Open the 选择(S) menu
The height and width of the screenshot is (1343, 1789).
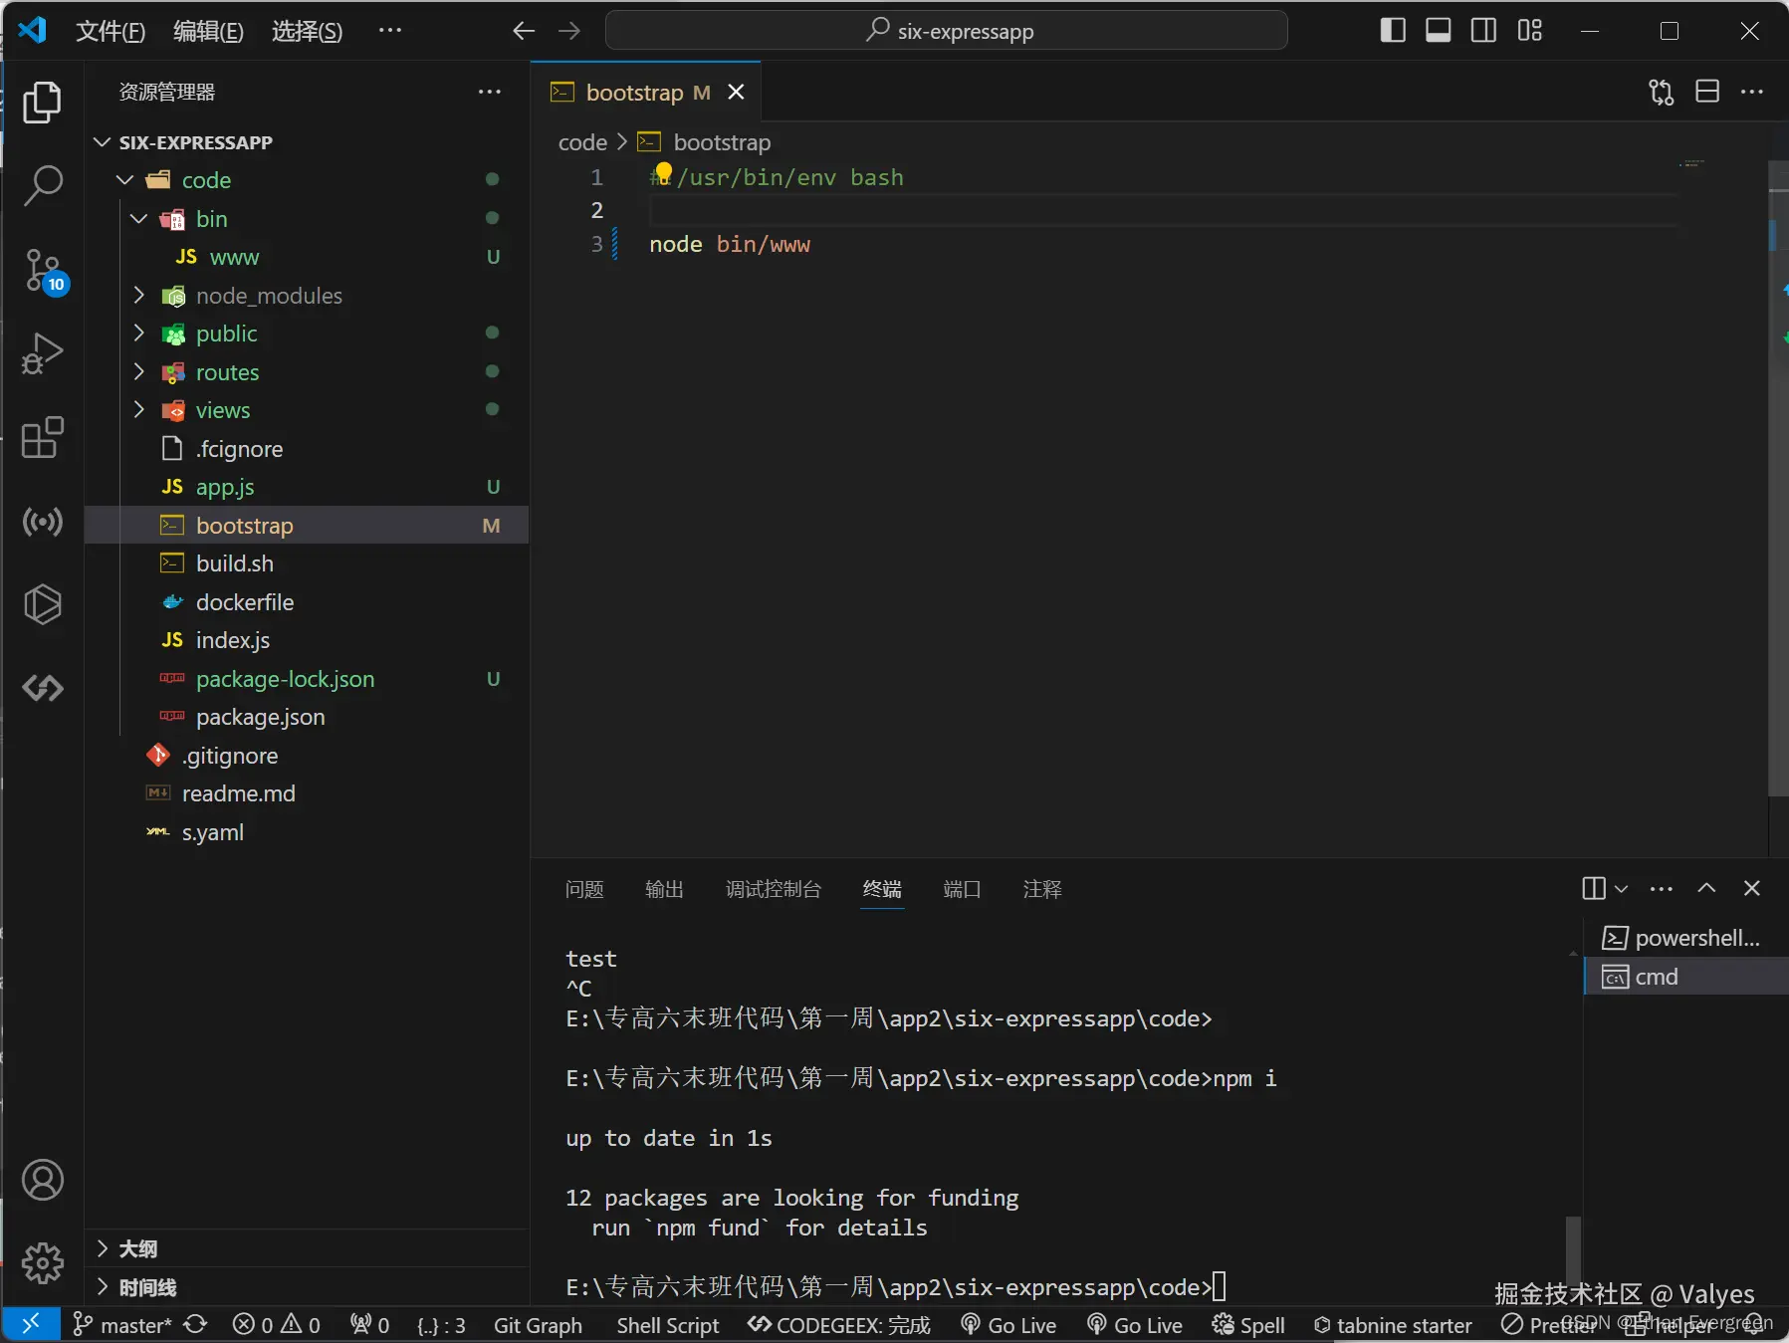[307, 31]
